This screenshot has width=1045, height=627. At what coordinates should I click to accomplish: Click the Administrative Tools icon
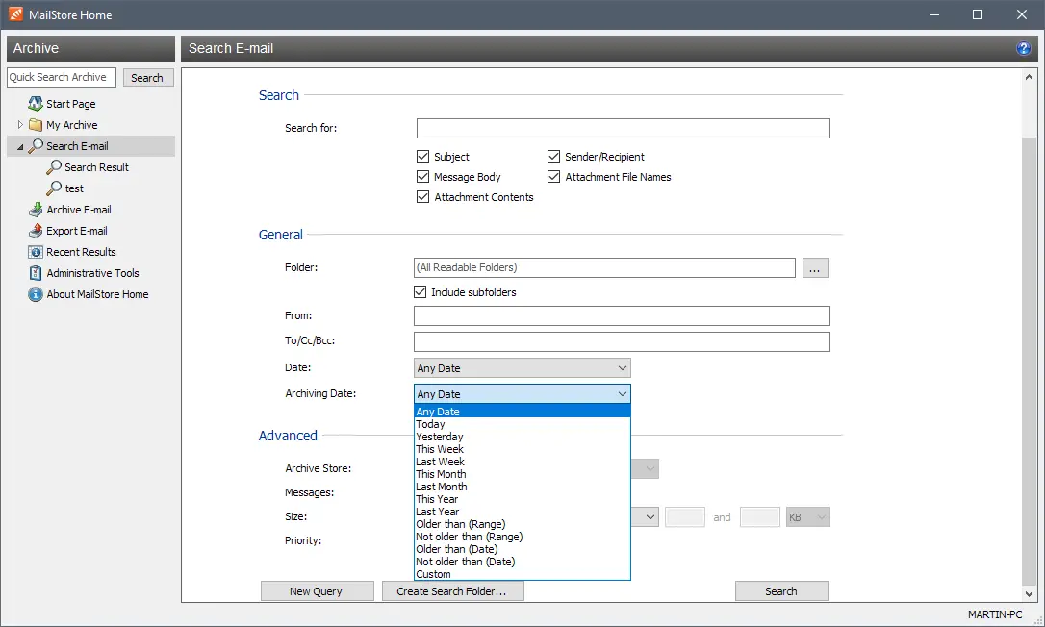pyautogui.click(x=36, y=273)
